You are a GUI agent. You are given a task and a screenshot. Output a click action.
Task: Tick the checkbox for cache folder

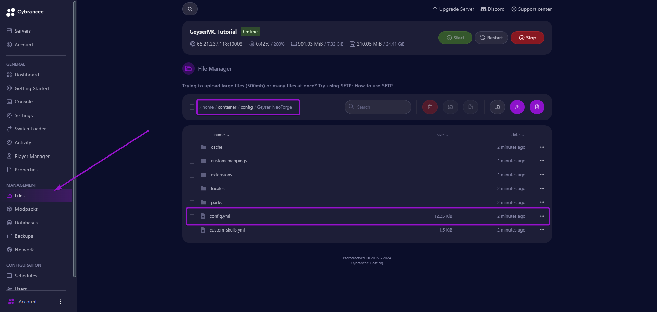point(192,147)
